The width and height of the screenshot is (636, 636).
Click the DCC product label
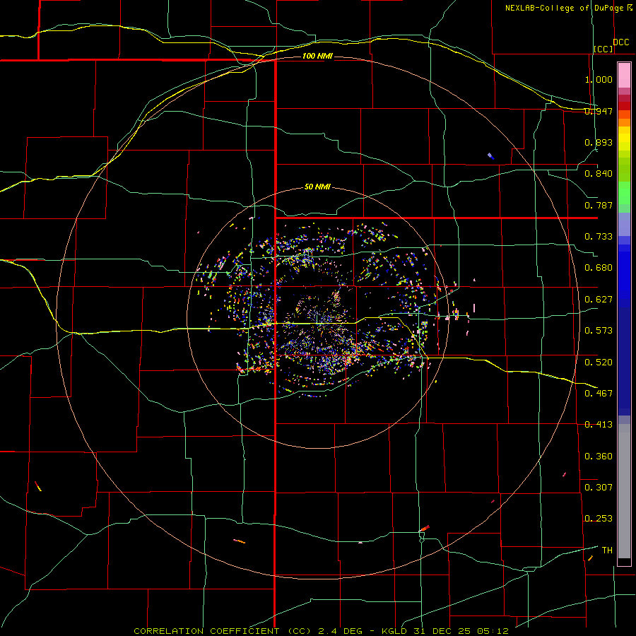[620, 42]
